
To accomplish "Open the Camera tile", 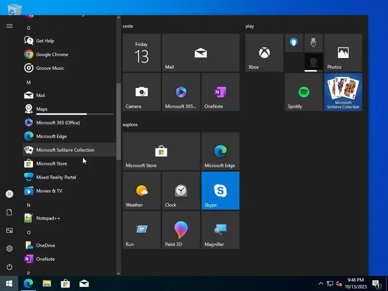I will (142, 92).
